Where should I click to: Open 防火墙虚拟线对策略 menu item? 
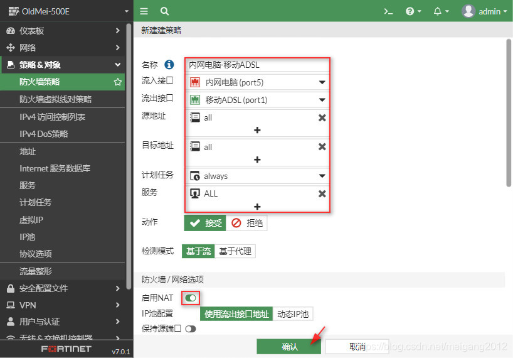click(62, 99)
